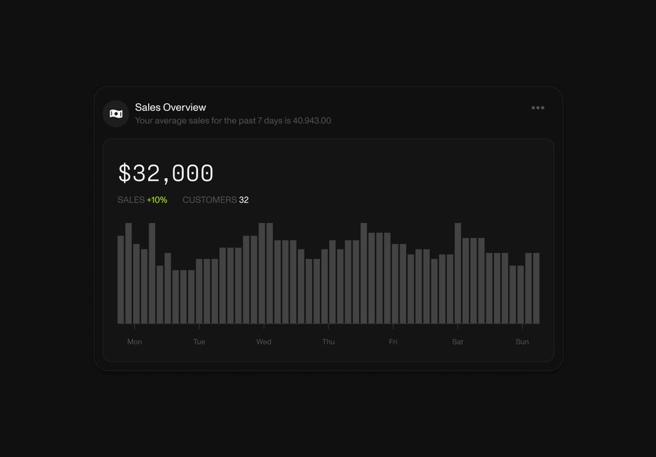Click the customer count value 32

pyautogui.click(x=244, y=200)
